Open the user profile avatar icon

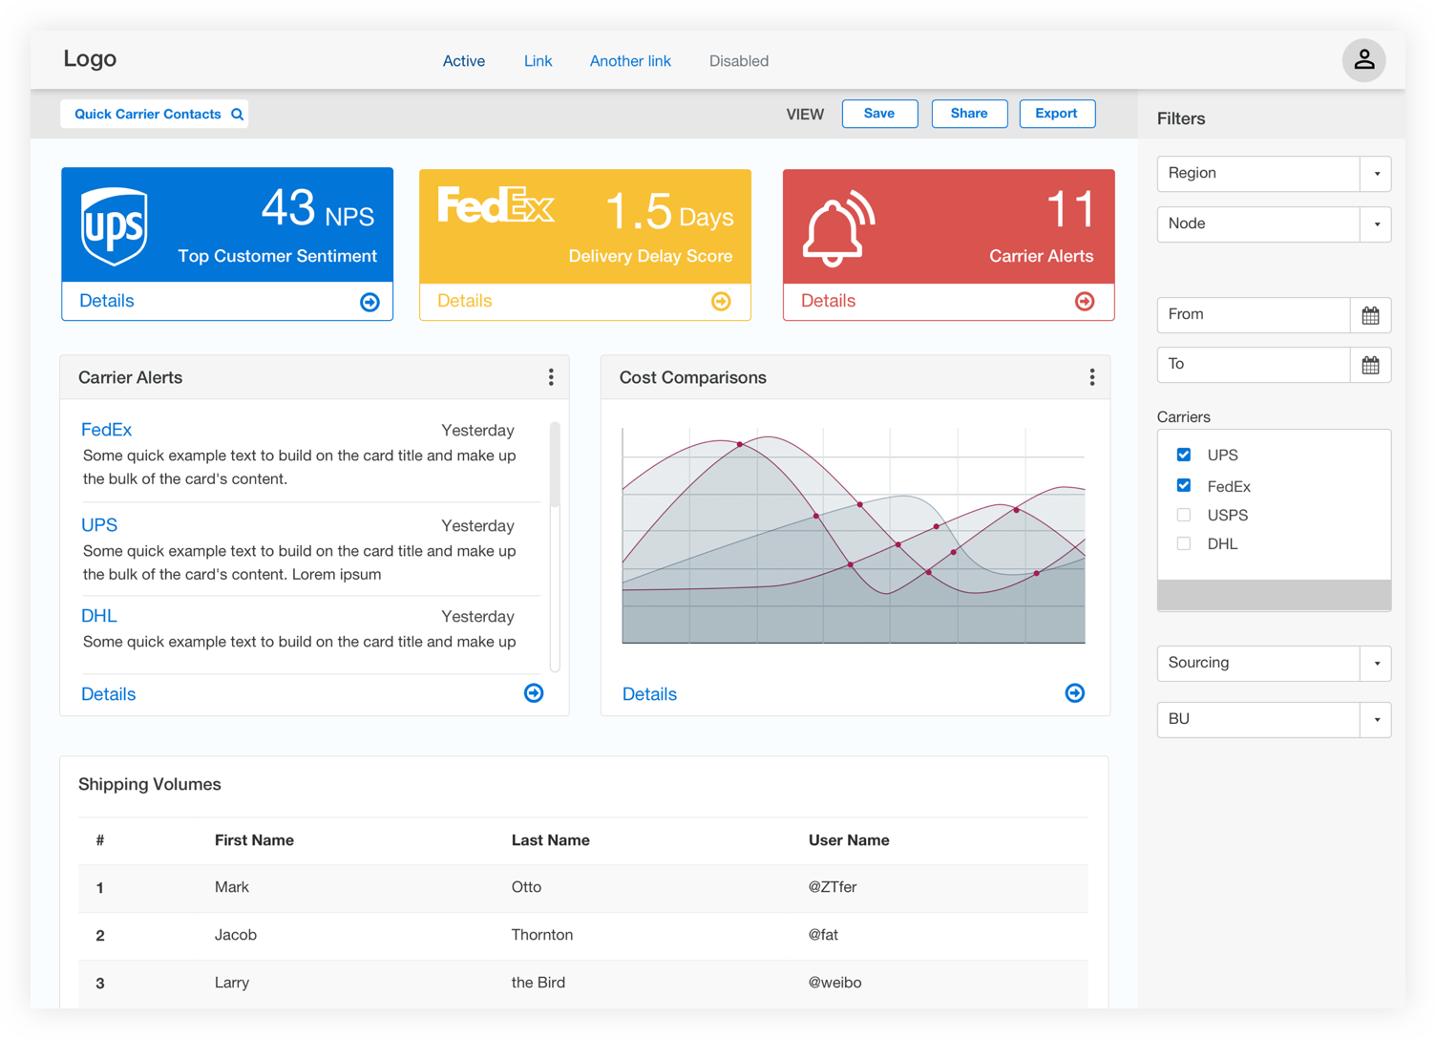point(1363,60)
